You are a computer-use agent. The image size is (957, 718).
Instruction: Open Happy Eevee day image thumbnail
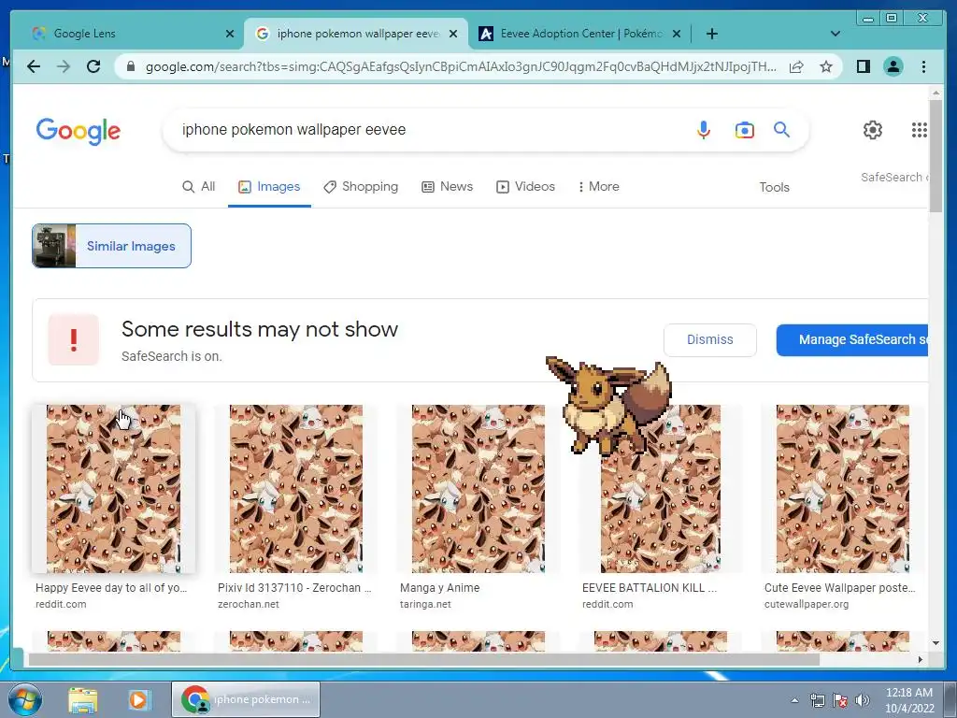[113, 488]
